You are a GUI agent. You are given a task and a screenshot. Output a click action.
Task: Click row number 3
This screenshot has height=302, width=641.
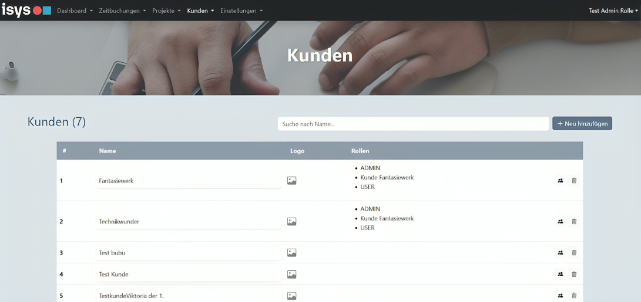tap(61, 253)
